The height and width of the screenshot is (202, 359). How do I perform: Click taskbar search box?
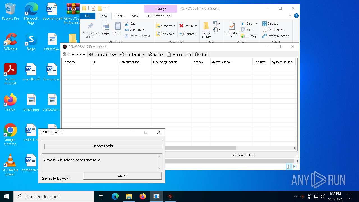54,196
